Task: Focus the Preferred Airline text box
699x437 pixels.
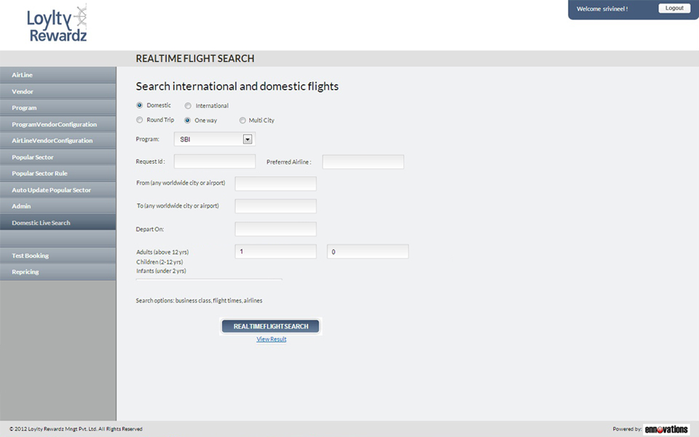Action: click(x=363, y=162)
